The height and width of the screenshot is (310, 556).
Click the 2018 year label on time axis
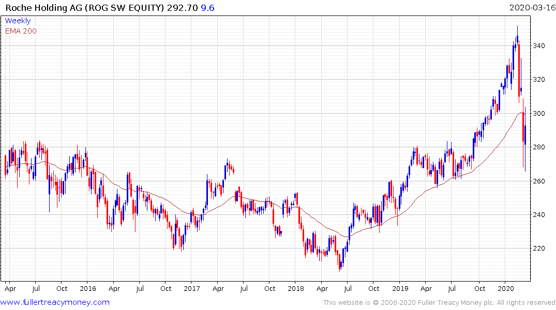296,288
